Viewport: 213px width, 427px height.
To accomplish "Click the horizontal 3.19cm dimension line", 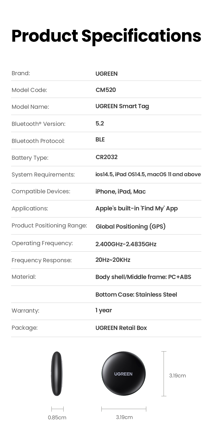I will tap(124, 409).
